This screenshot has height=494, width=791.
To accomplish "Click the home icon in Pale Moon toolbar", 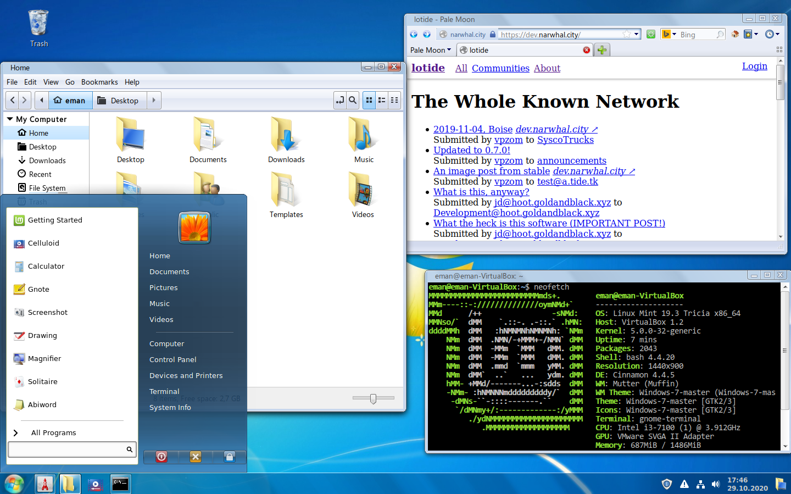I will pos(735,35).
